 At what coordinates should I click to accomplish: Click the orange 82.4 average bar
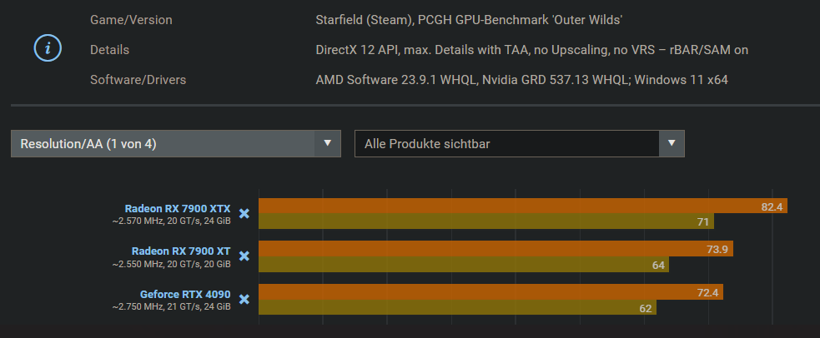[523, 206]
